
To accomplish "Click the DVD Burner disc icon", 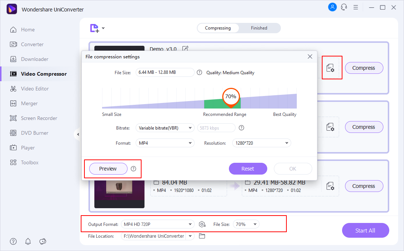I will click(13, 133).
